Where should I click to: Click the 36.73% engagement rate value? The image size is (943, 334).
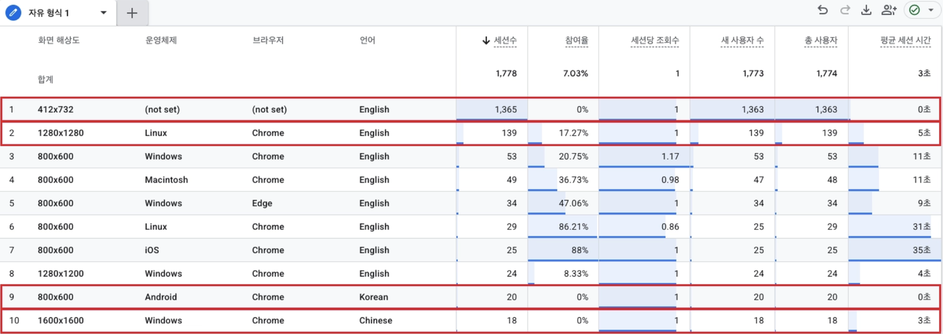coord(573,180)
